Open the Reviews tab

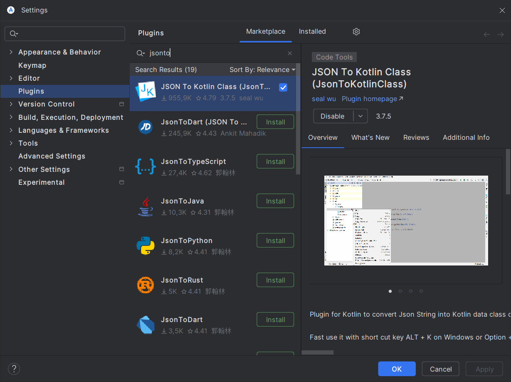(x=416, y=137)
